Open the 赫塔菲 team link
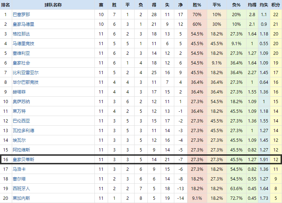Viewport: 282px width, 203px height. [x=19, y=92]
